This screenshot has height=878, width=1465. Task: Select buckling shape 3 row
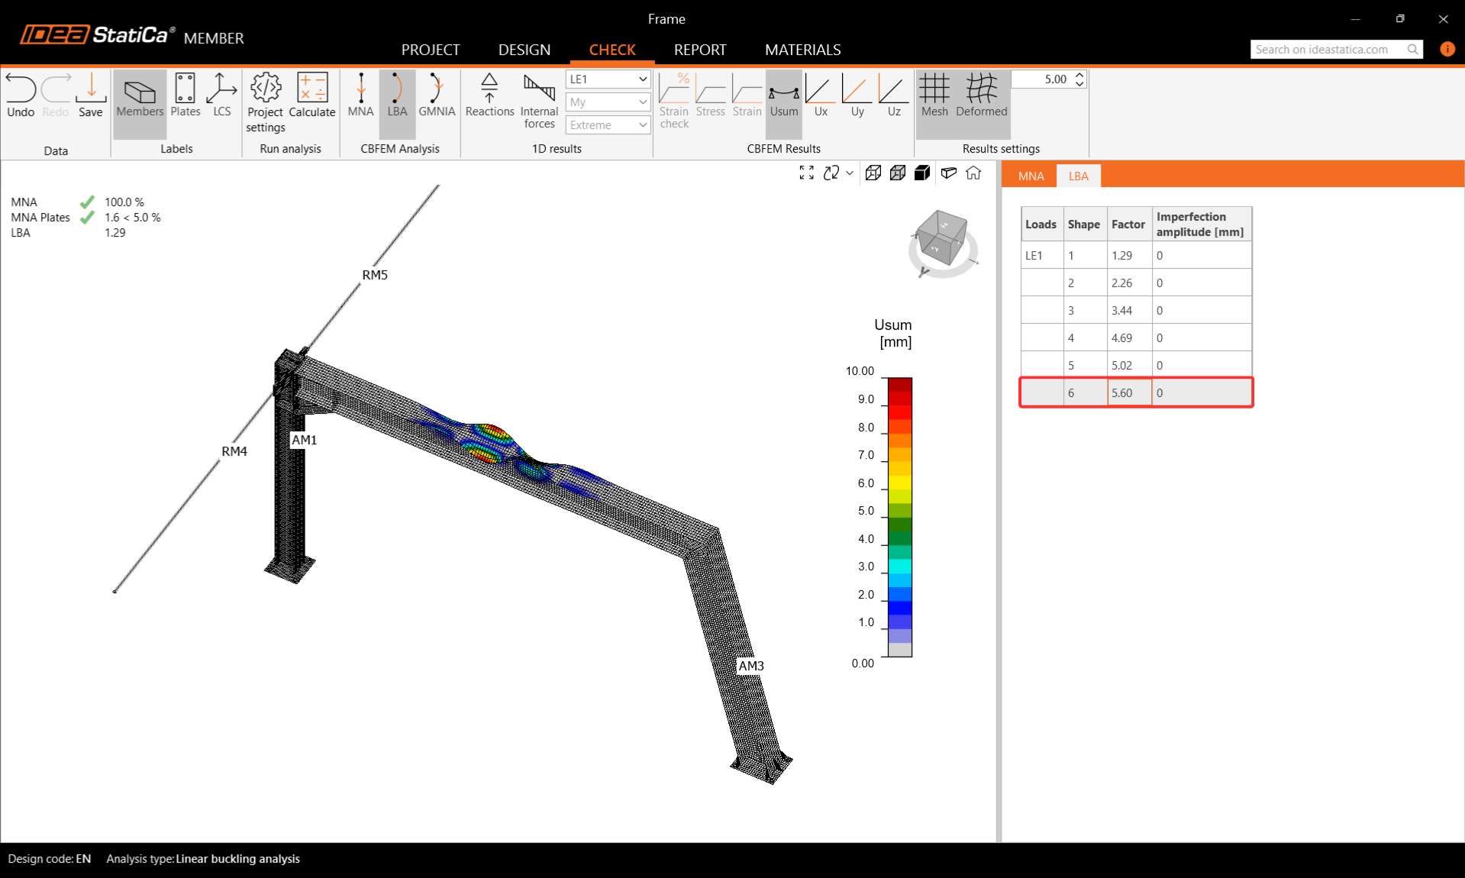tap(1136, 311)
